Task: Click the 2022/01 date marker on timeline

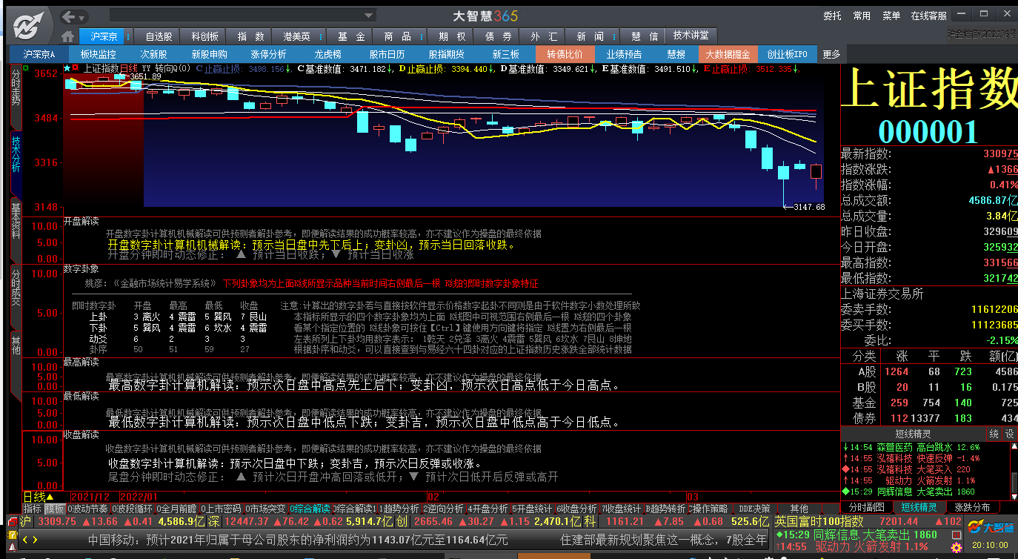Action: (139, 497)
